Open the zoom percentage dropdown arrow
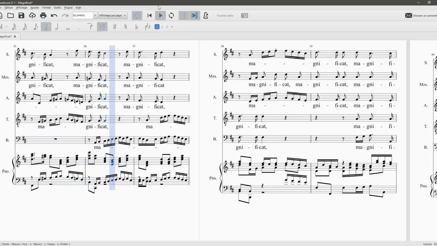This screenshot has height=246, width=437. [95, 15]
